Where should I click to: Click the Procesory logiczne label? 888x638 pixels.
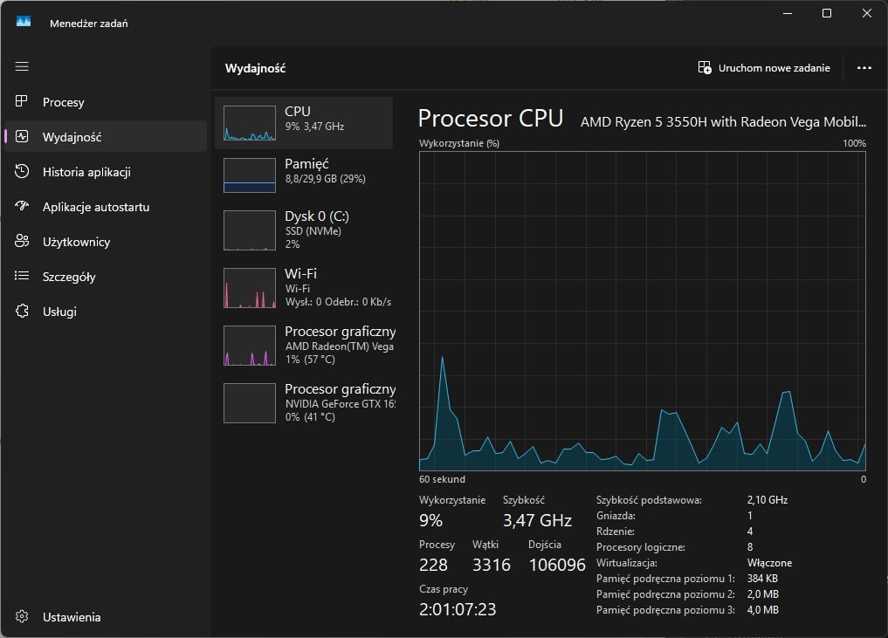[641, 547]
